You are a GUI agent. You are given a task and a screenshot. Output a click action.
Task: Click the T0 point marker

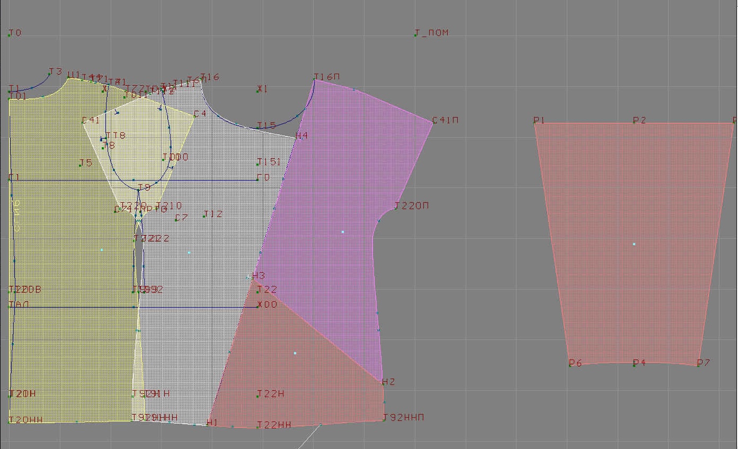click(x=10, y=35)
